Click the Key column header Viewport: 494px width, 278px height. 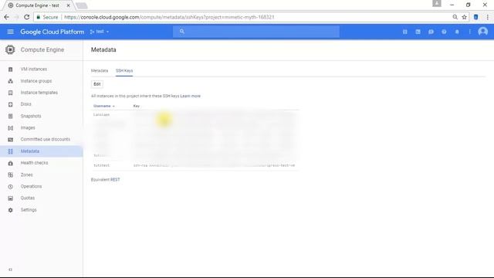(x=137, y=107)
